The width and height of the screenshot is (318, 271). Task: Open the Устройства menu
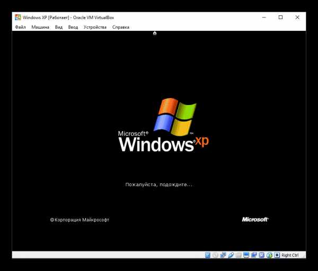[95, 27]
